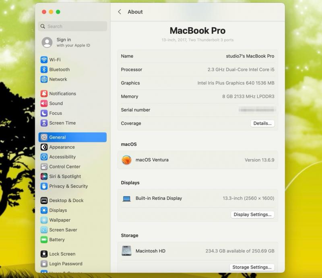Screen dimensions: 322x278
Task: Click the 8 GB 2133 MHz LPDDR3 value
Action: click(248, 96)
